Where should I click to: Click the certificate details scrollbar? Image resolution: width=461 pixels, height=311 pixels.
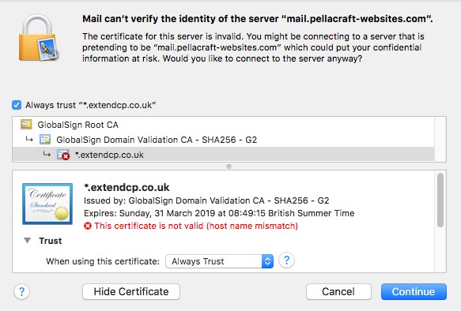(x=440, y=200)
